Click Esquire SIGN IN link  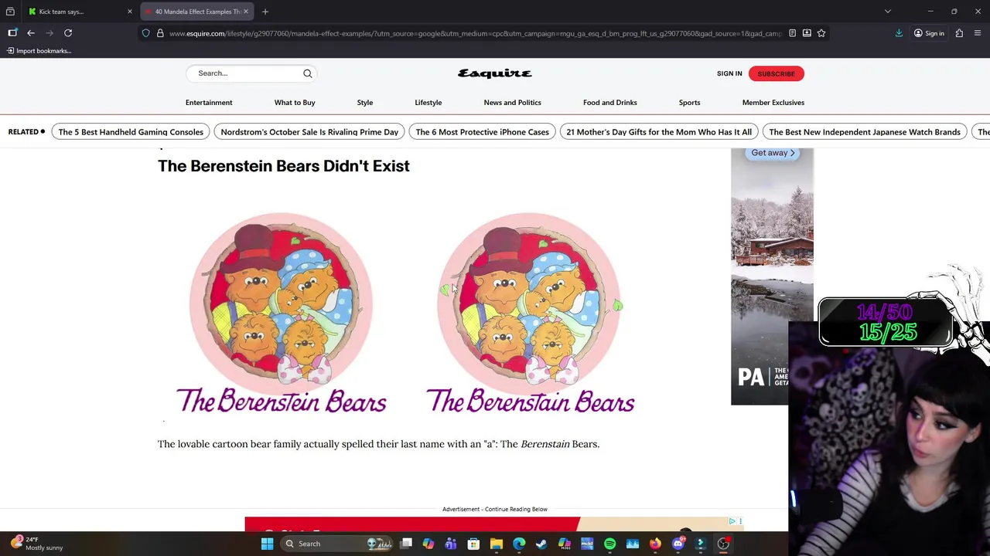729,73
